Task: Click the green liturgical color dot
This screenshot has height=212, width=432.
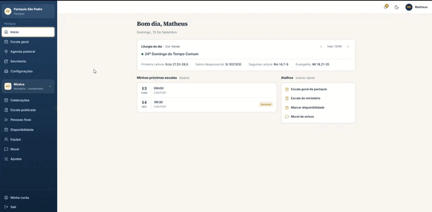Action: click(x=142, y=54)
